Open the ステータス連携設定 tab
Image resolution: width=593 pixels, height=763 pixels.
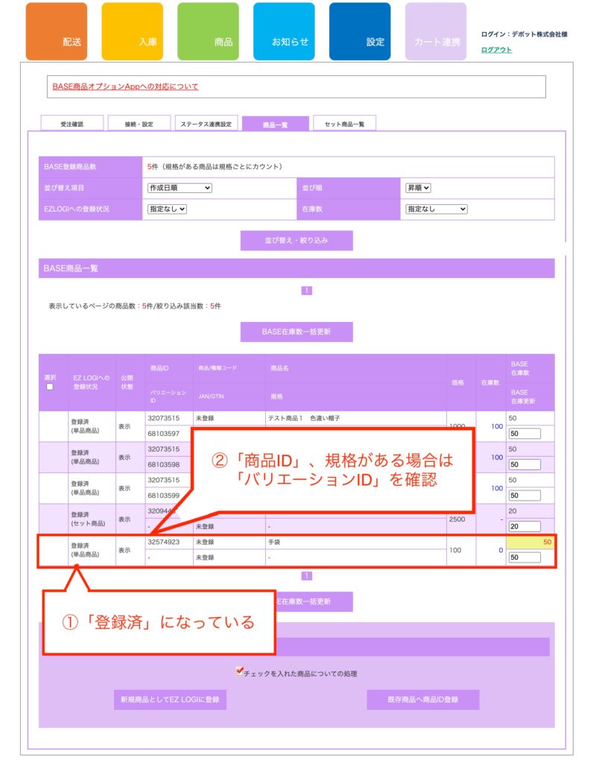point(206,124)
